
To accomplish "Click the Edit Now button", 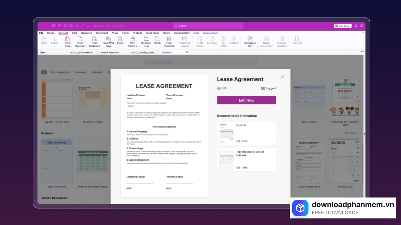I will click(x=246, y=100).
